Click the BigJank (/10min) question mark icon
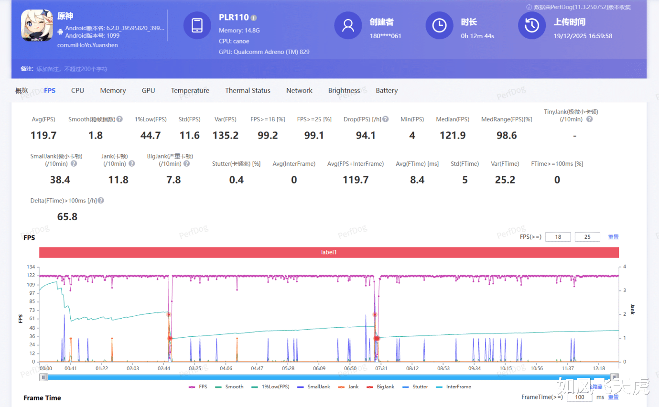The height and width of the screenshot is (407, 659). [x=187, y=164]
